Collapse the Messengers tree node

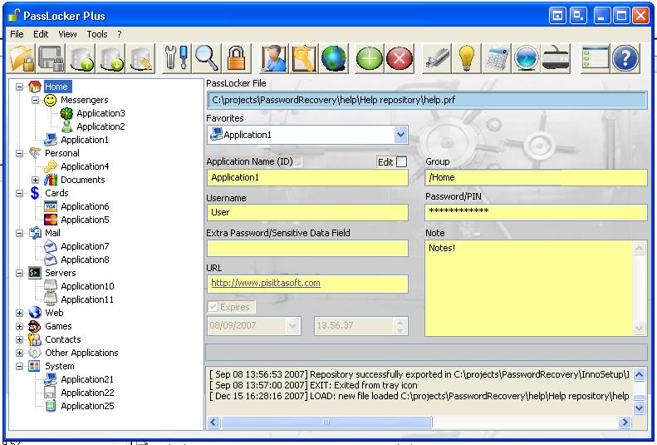(35, 100)
